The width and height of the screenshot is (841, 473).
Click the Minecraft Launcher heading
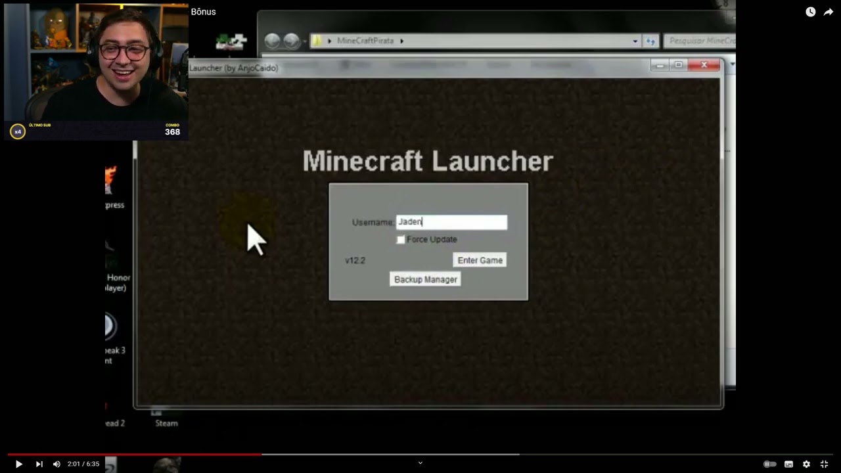tap(428, 162)
